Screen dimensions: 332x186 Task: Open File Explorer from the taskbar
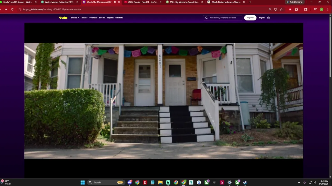(x=160, y=183)
